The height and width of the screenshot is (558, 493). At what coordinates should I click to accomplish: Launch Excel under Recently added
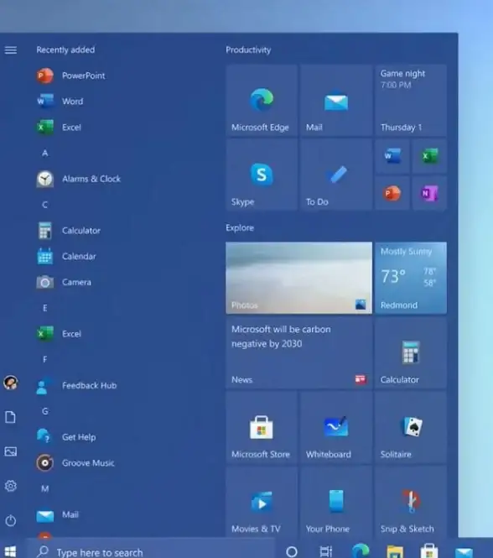(x=60, y=127)
